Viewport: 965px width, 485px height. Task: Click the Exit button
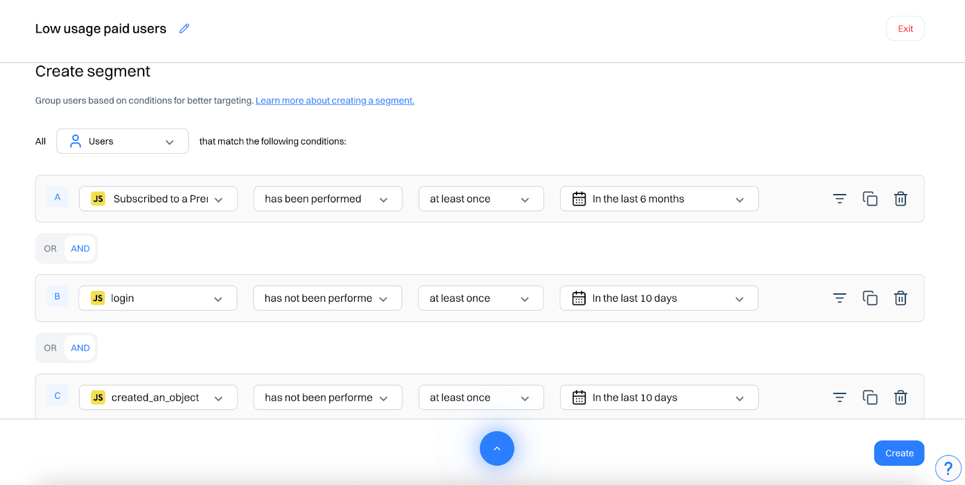(905, 28)
